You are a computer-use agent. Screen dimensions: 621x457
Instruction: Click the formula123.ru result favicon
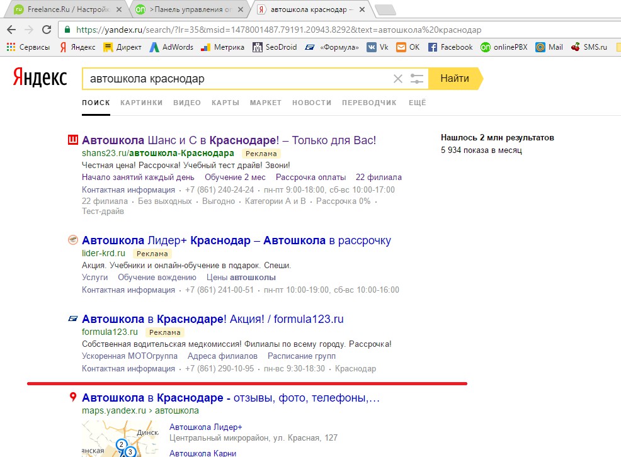click(73, 319)
